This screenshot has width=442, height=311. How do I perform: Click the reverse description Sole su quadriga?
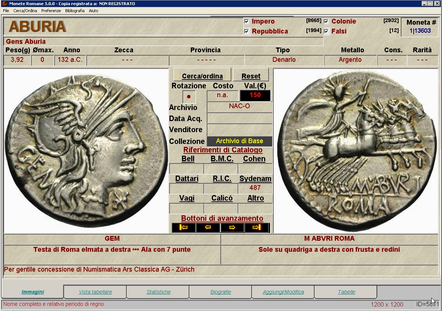329,250
